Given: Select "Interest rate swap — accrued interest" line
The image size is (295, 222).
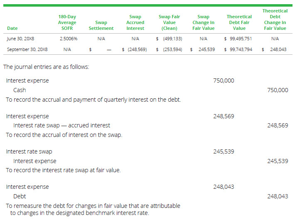Looking at the screenshot, I should click(x=62, y=125).
